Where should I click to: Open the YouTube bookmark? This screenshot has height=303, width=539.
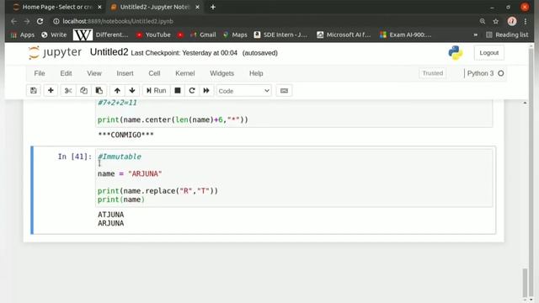[x=153, y=35]
